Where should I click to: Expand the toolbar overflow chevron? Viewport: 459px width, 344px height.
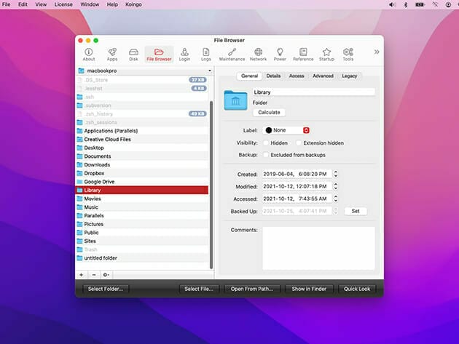[376, 52]
